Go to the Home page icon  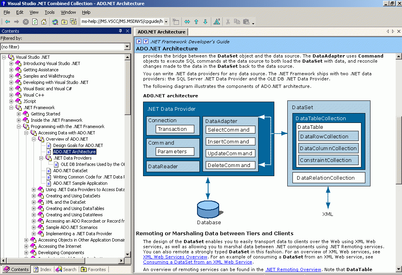tap(44, 22)
